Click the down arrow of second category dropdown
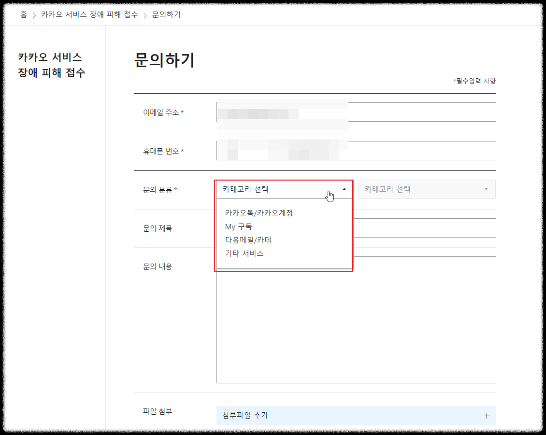This screenshot has height=435, width=546. pyautogui.click(x=486, y=189)
